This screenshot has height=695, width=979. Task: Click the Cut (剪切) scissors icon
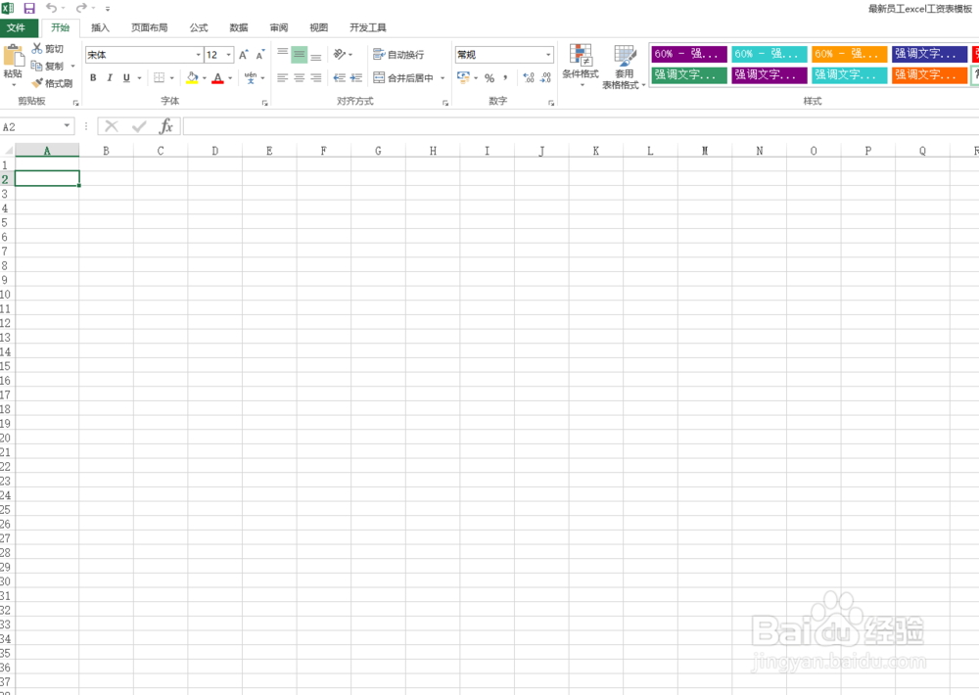37,49
